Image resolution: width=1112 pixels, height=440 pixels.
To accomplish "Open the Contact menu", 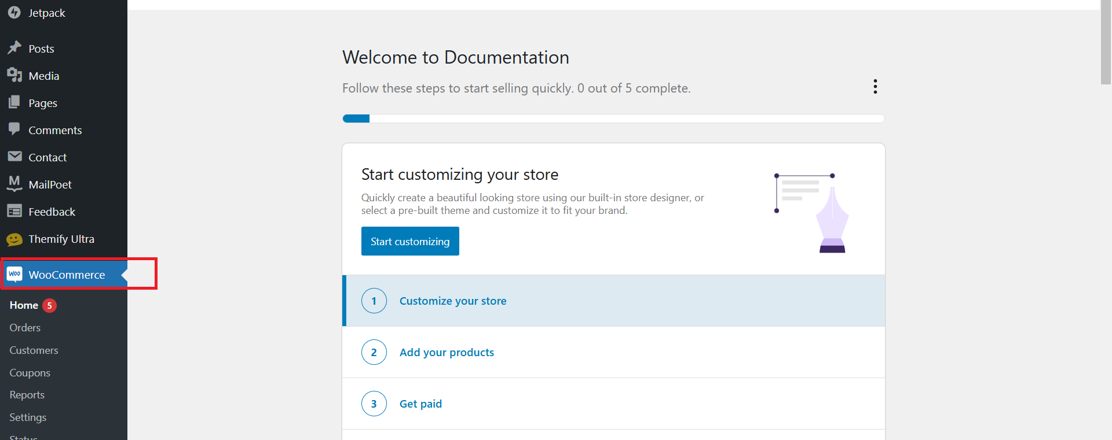I will click(x=47, y=157).
